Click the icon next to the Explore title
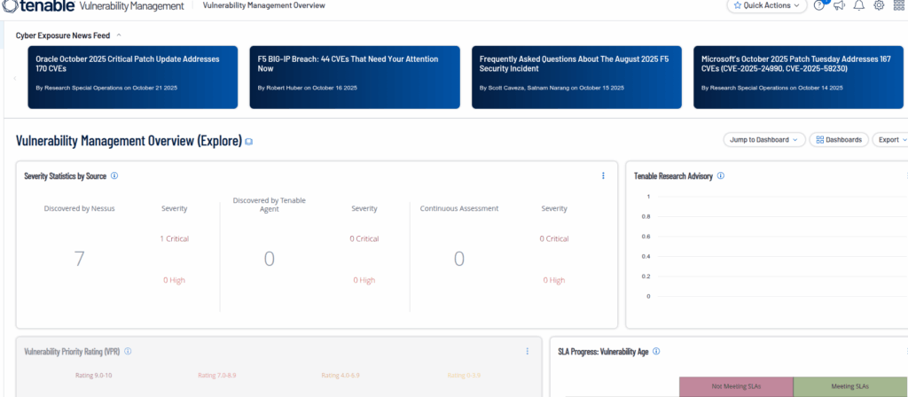 click(249, 142)
